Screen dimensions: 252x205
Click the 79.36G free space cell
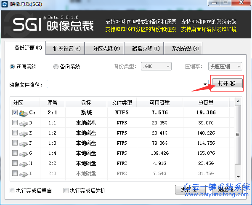coord(160,143)
